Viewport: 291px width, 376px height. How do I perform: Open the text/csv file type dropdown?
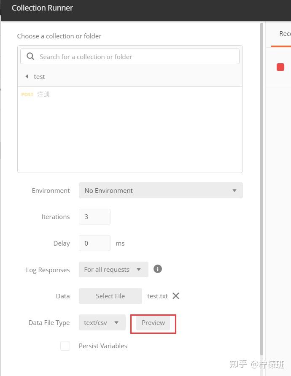point(102,322)
